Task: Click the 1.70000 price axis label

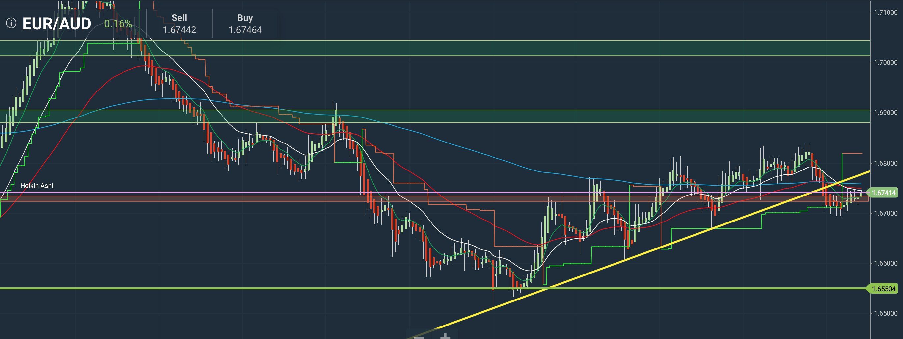Action: tap(886, 63)
